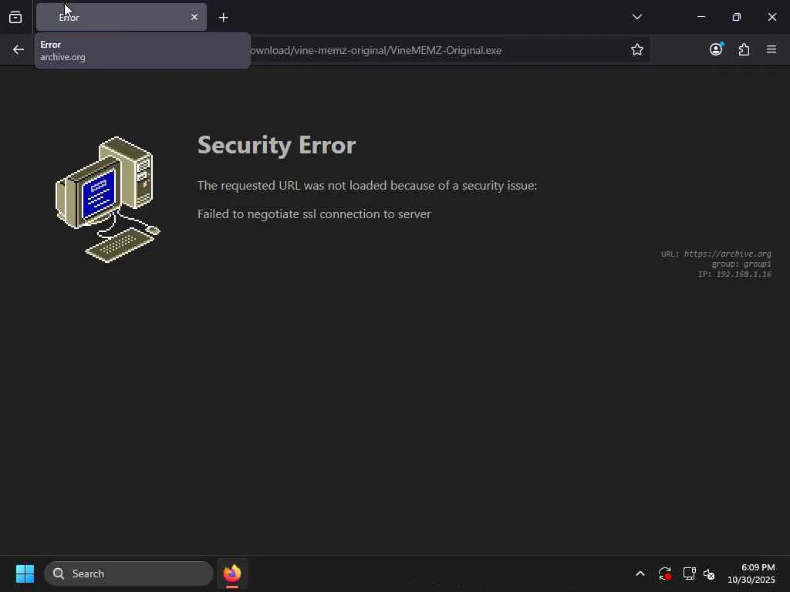Restore down the Firefox window
790x592 pixels.
coord(737,17)
